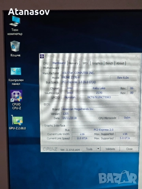Click the Validate button

click(x=110, y=149)
